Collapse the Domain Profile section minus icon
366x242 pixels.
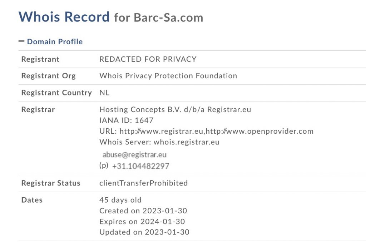pyautogui.click(x=21, y=41)
